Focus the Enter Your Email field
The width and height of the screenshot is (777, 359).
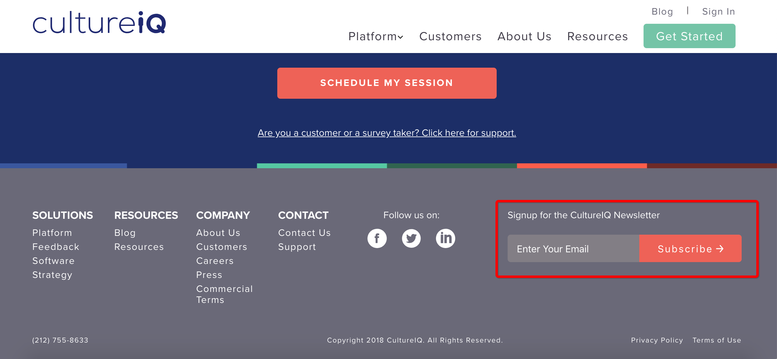click(x=573, y=248)
